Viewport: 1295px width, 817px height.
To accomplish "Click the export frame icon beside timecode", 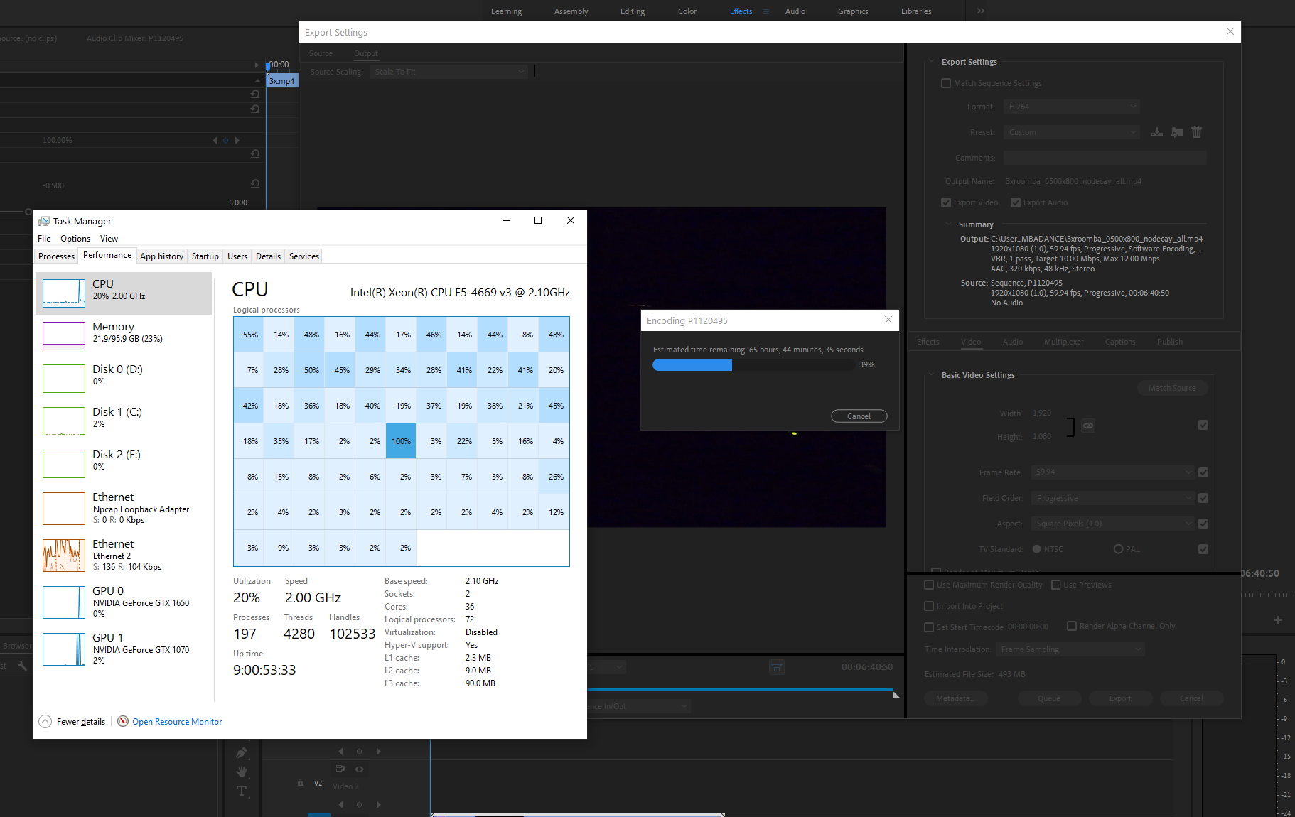I will click(777, 667).
